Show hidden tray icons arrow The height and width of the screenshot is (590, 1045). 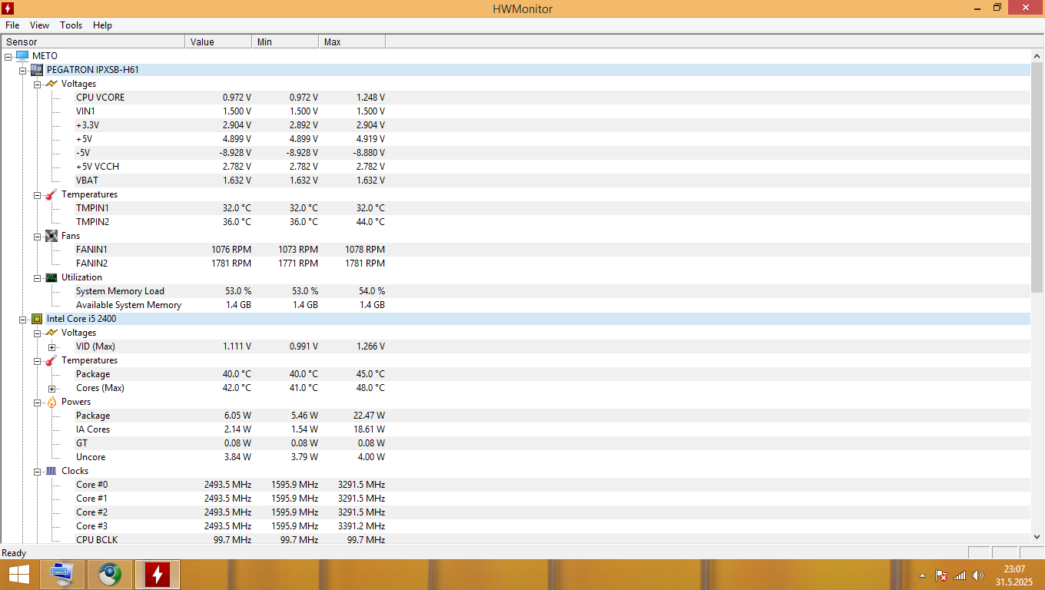pos(922,575)
